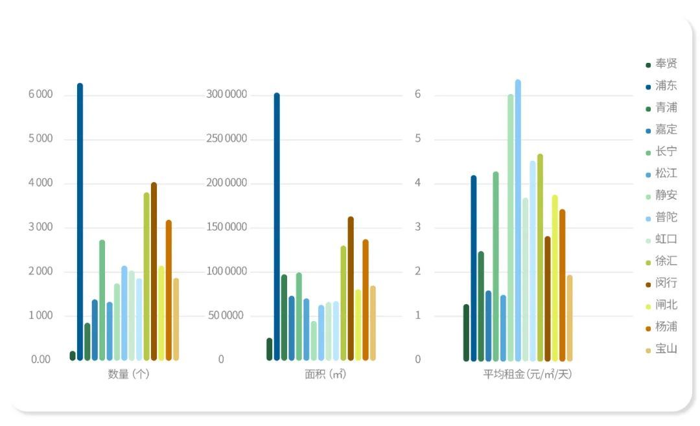Viewport: 700px width, 426px height.
Task: Select the 松江 legend entry
Action: click(661, 173)
